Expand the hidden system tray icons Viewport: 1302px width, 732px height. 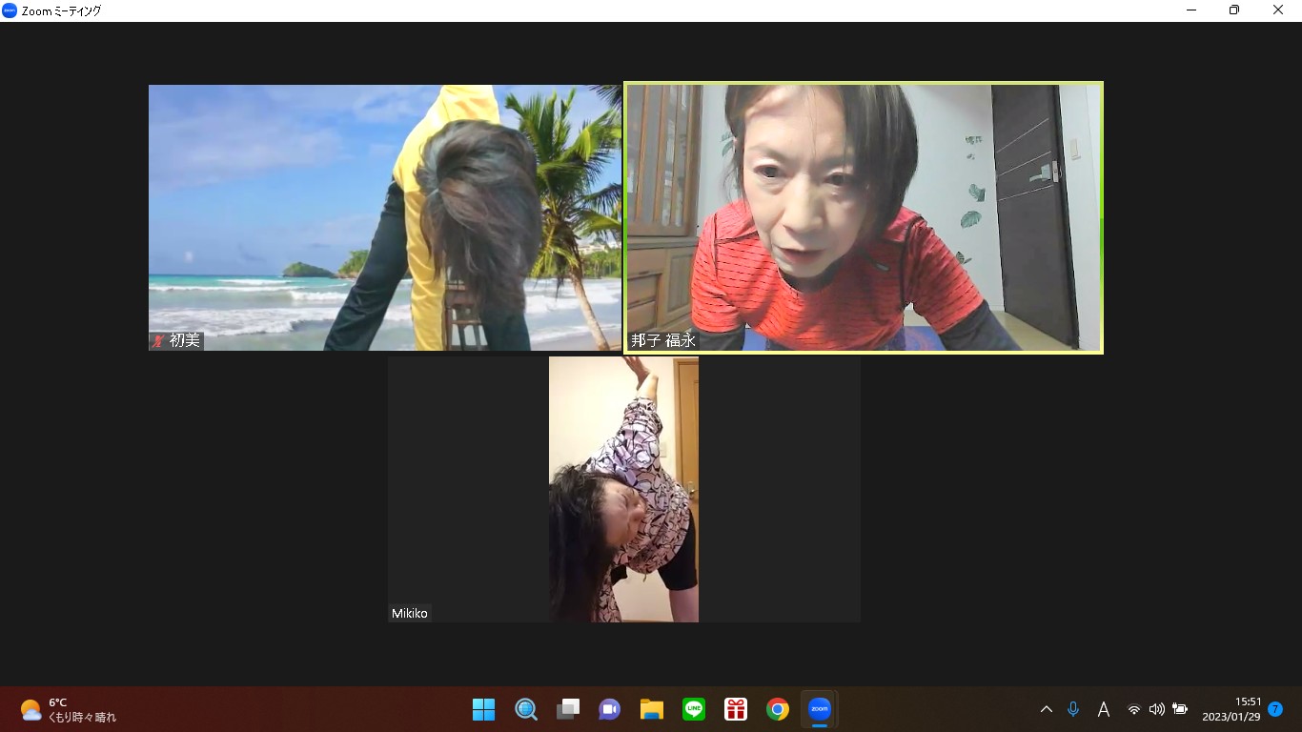(1047, 709)
